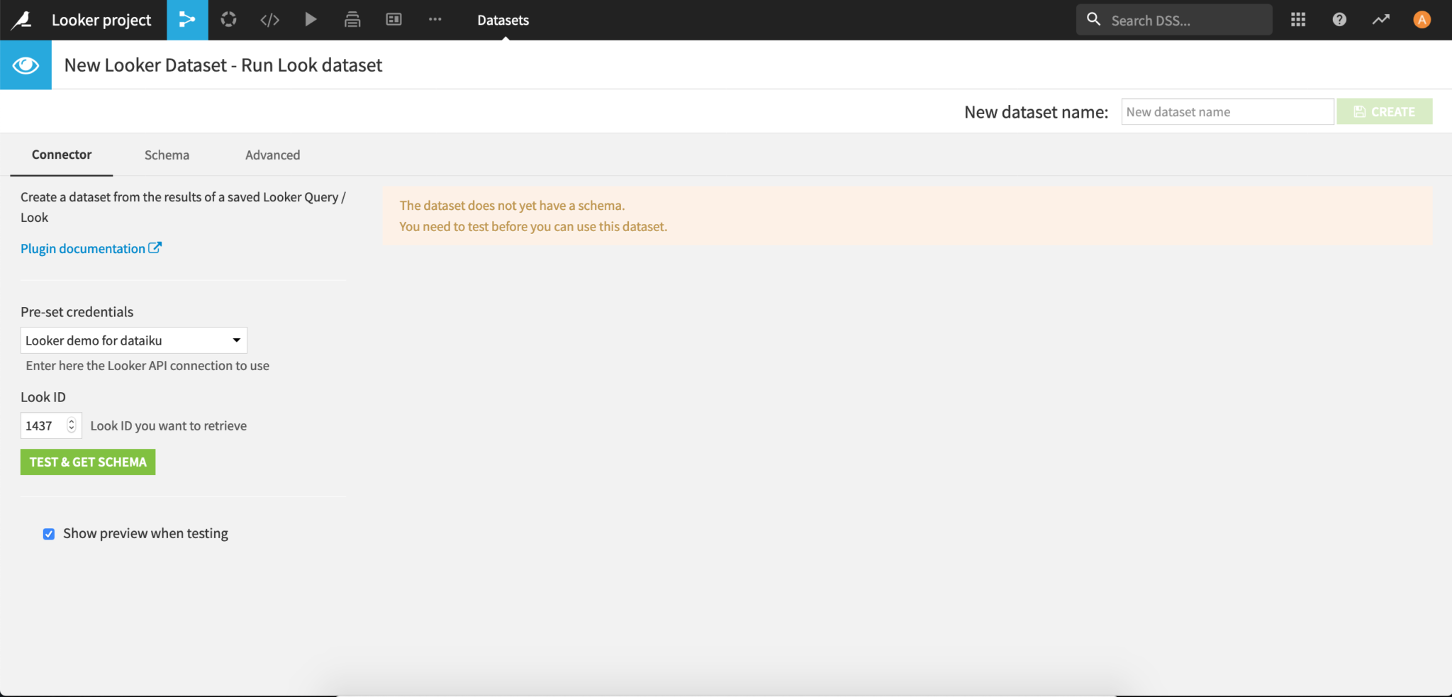Switch to the Schema tab

pos(167,155)
